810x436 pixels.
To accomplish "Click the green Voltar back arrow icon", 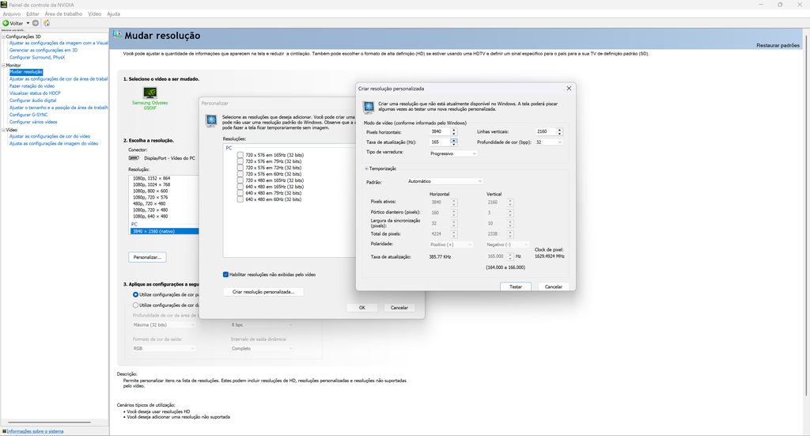I will pos(6,23).
